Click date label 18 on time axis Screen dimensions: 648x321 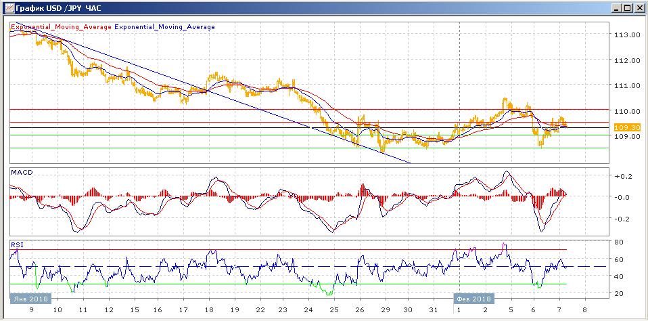click(209, 310)
